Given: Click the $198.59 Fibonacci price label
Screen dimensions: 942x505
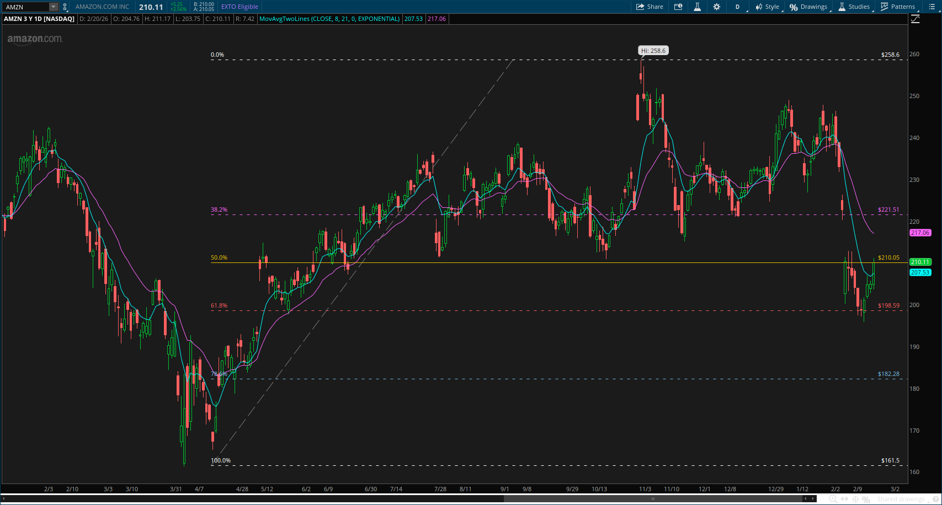Looking at the screenshot, I should tap(888, 305).
